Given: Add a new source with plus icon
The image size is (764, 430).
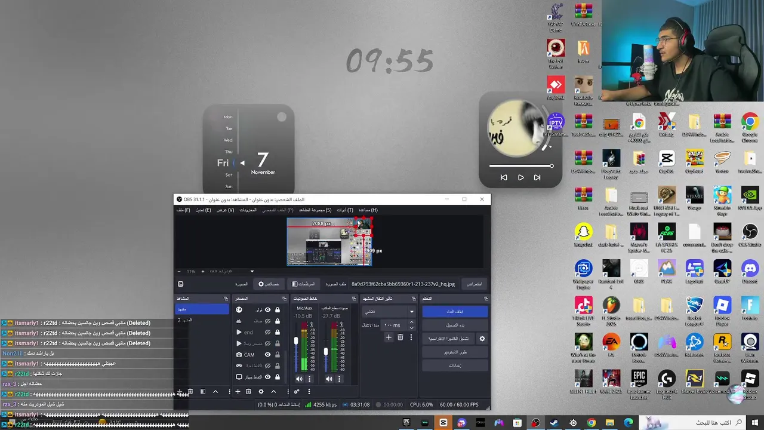Looking at the screenshot, I should [238, 392].
